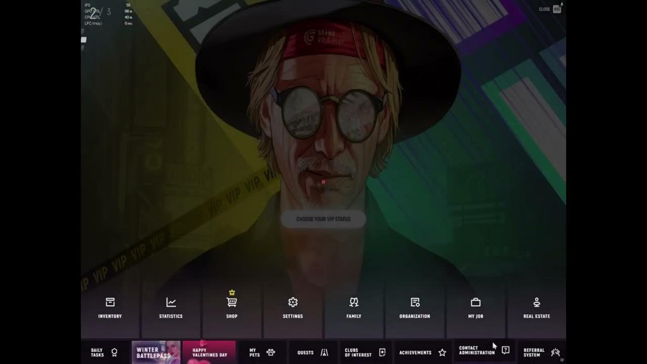Open the Settings gear icon
The width and height of the screenshot is (647, 364).
click(293, 302)
